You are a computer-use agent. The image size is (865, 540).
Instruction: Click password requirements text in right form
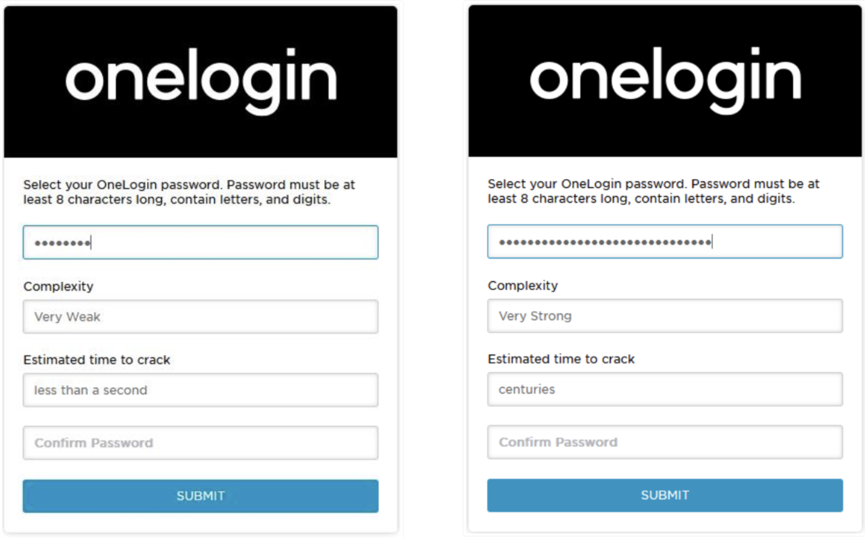pos(653,191)
